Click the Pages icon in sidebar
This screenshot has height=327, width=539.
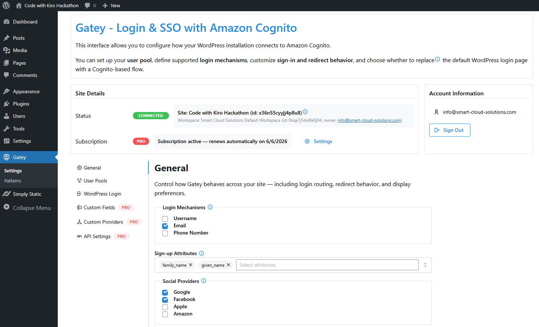click(x=6, y=63)
